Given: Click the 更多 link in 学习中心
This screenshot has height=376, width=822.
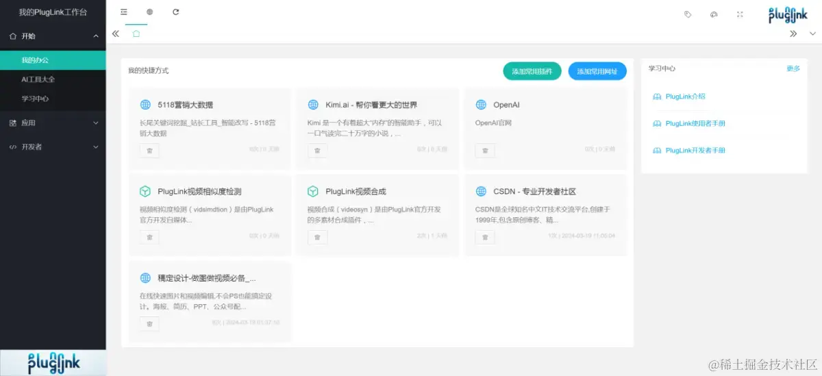Looking at the screenshot, I should 793,68.
